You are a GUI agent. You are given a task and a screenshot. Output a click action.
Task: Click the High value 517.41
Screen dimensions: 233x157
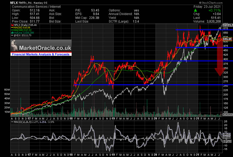click(x=35, y=14)
